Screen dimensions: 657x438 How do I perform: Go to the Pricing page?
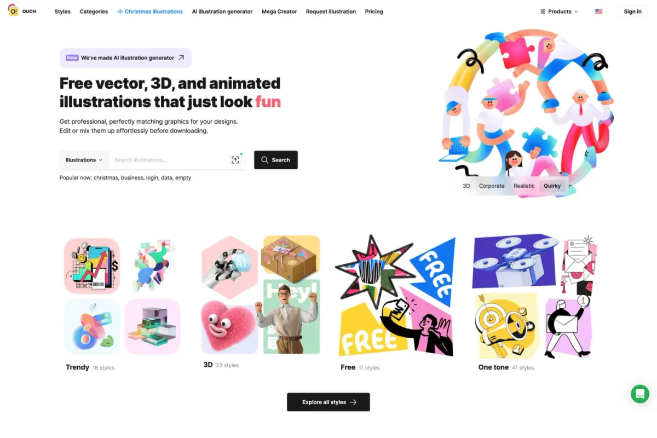(x=374, y=11)
